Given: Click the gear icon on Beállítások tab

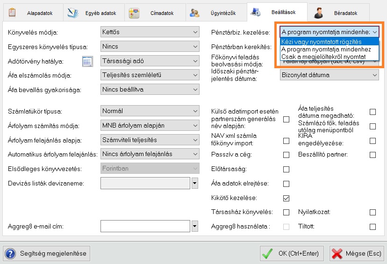Looking at the screenshot, I should click(x=256, y=12).
